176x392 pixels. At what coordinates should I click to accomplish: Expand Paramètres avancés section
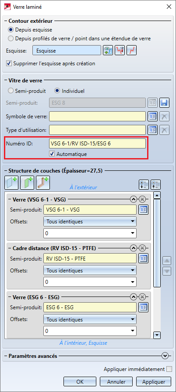pos(165,356)
